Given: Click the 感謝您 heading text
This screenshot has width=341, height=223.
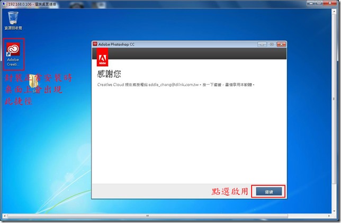Looking at the screenshot, I should pos(109,74).
